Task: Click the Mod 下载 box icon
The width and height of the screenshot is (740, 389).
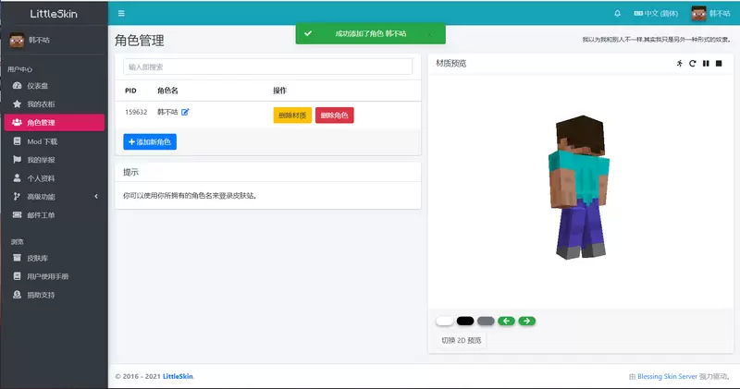Action: pos(17,141)
